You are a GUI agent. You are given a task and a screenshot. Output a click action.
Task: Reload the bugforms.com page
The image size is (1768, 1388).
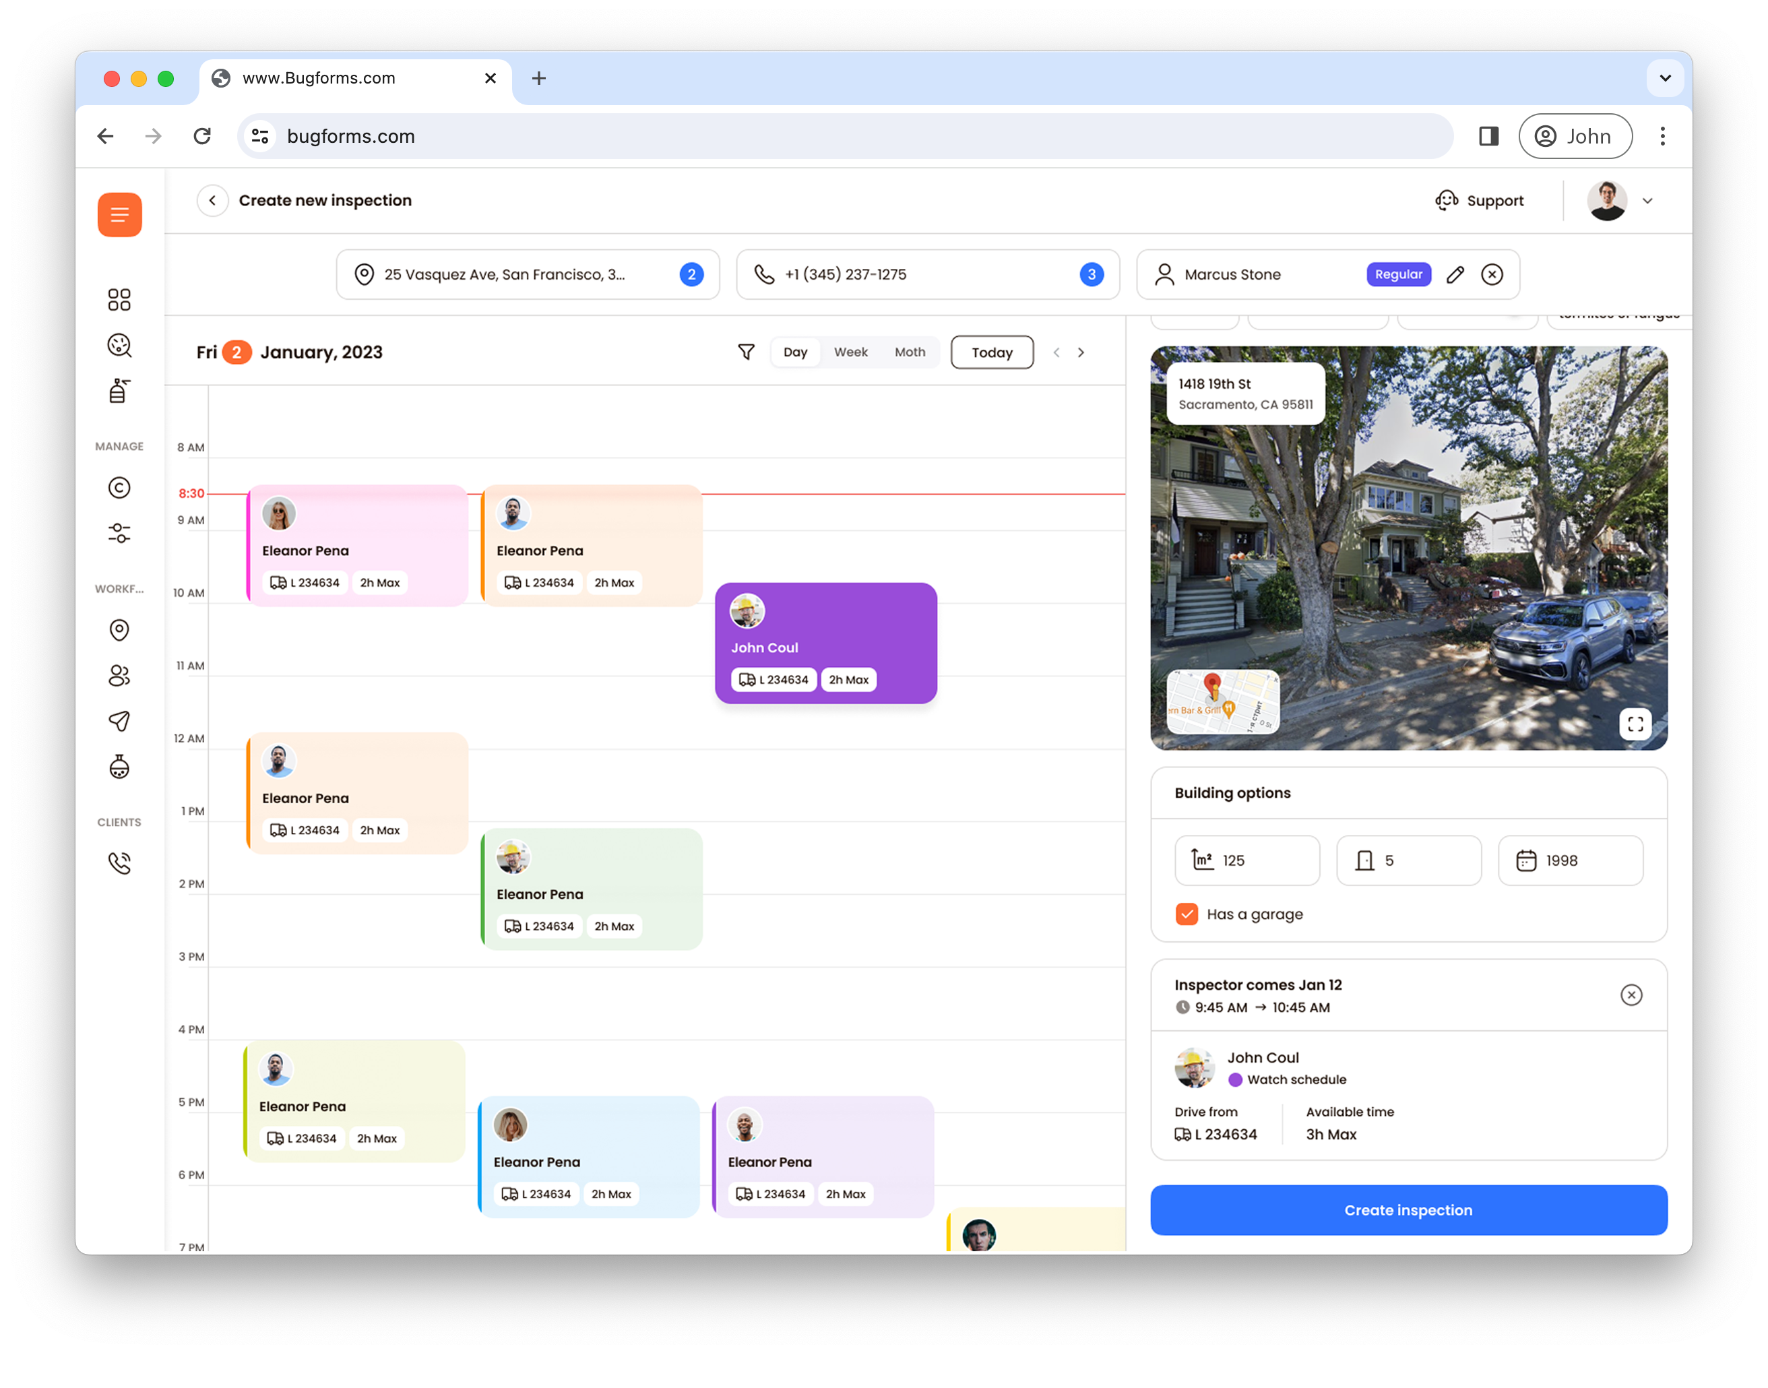click(202, 135)
